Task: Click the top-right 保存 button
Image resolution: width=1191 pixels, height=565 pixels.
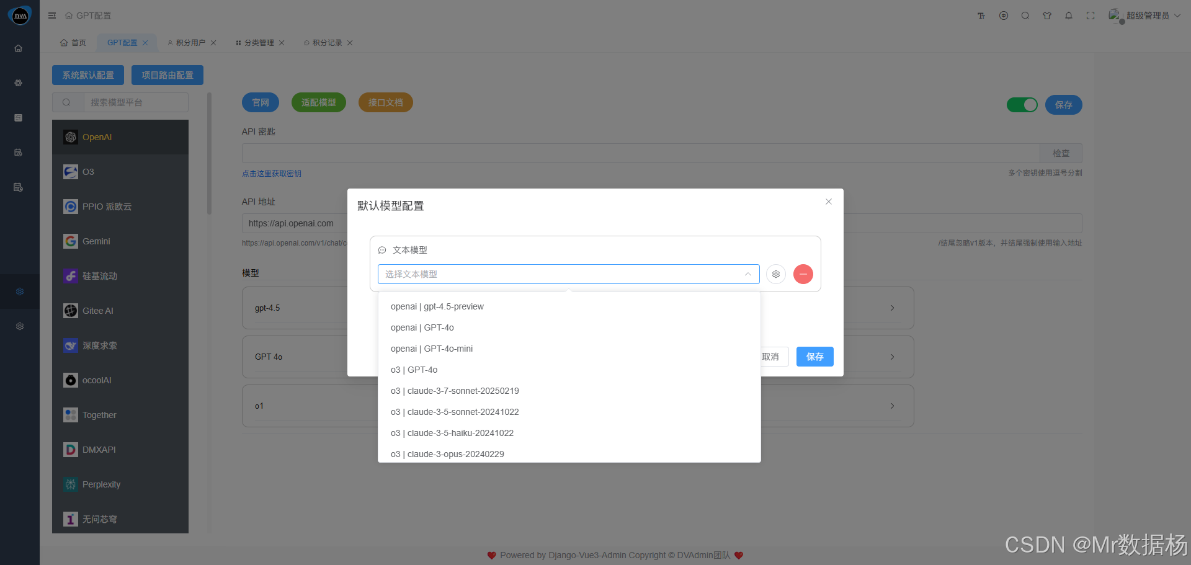Action: coord(1064,105)
